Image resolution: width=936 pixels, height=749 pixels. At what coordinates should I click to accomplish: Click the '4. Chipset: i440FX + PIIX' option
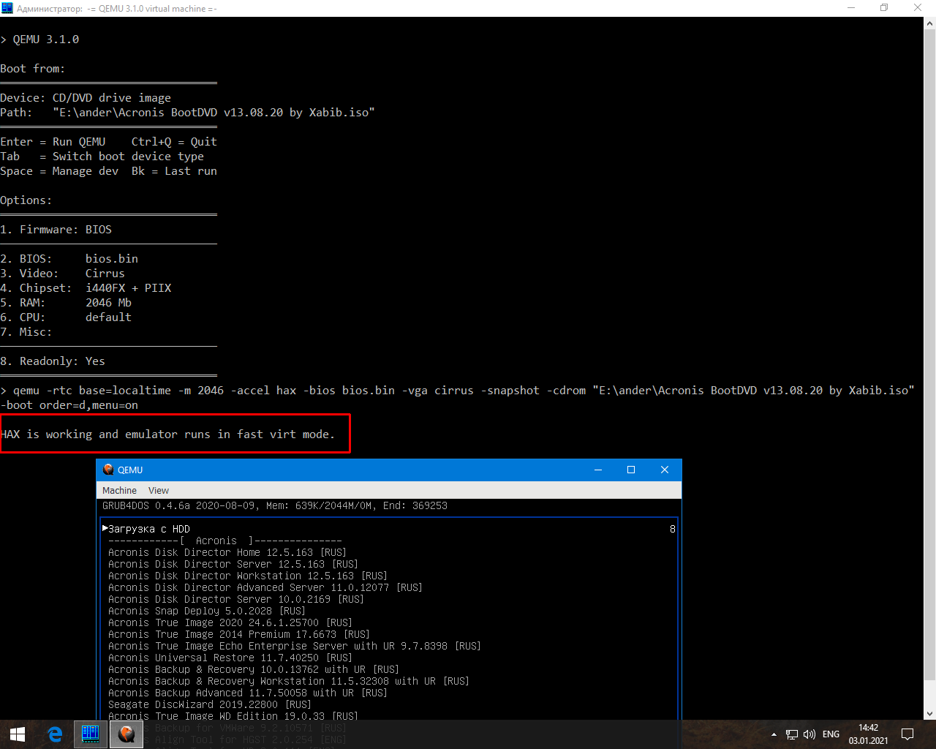(x=86, y=288)
